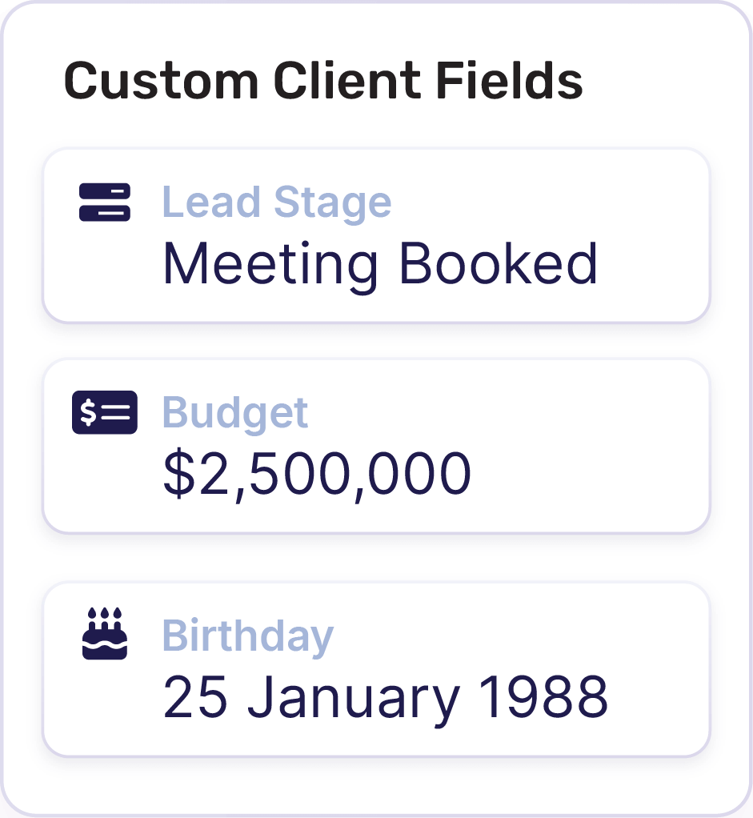
Task: Edit the $2,500,000 budget value
Action: click(317, 474)
